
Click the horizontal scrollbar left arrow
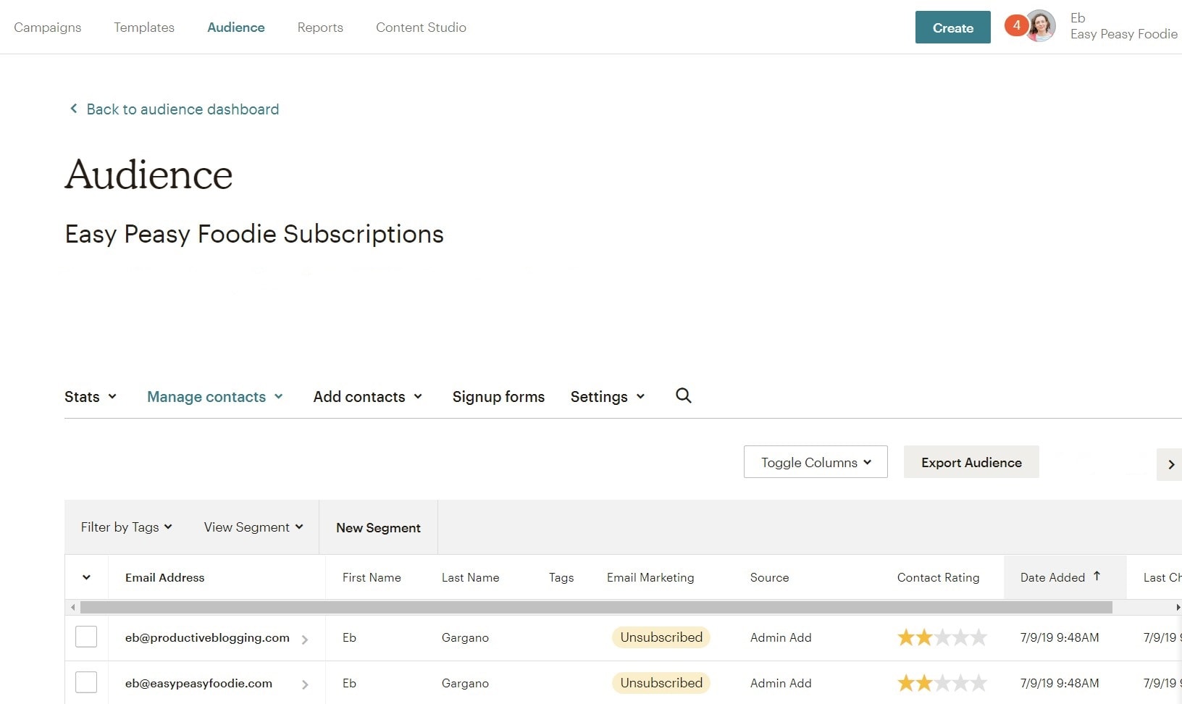coord(72,607)
